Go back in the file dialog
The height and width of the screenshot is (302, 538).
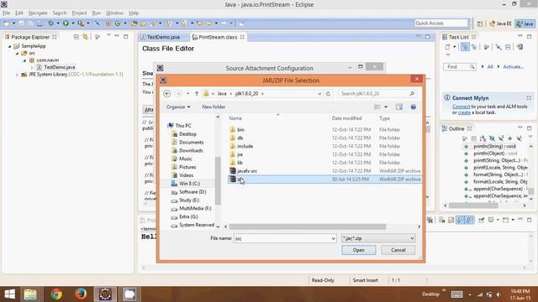coord(167,93)
